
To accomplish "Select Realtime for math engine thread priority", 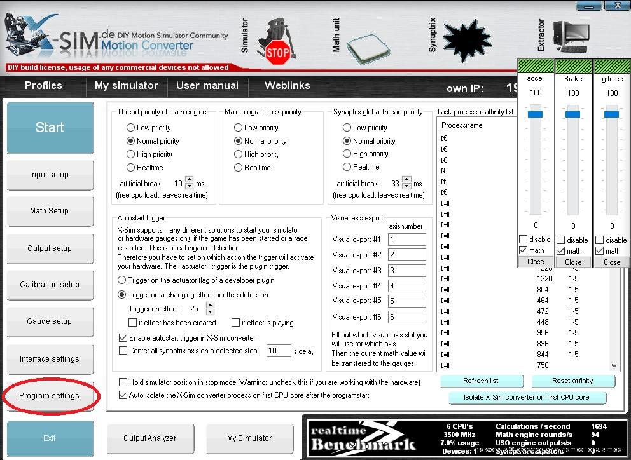I will click(x=131, y=168).
